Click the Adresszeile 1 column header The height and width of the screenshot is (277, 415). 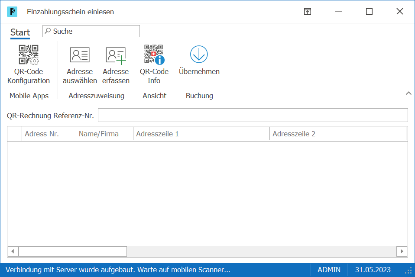201,134
